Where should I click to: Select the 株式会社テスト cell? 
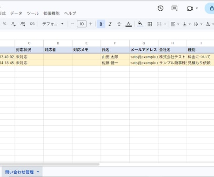pyautogui.click(x=173, y=57)
